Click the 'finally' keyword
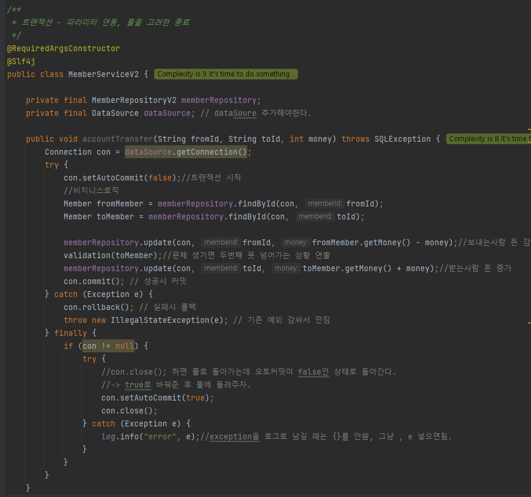The width and height of the screenshot is (531, 497). 71,333
